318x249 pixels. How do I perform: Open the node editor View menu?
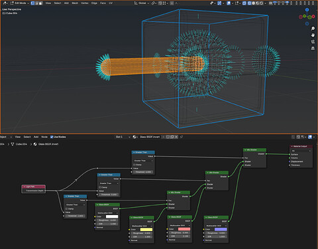(18, 137)
